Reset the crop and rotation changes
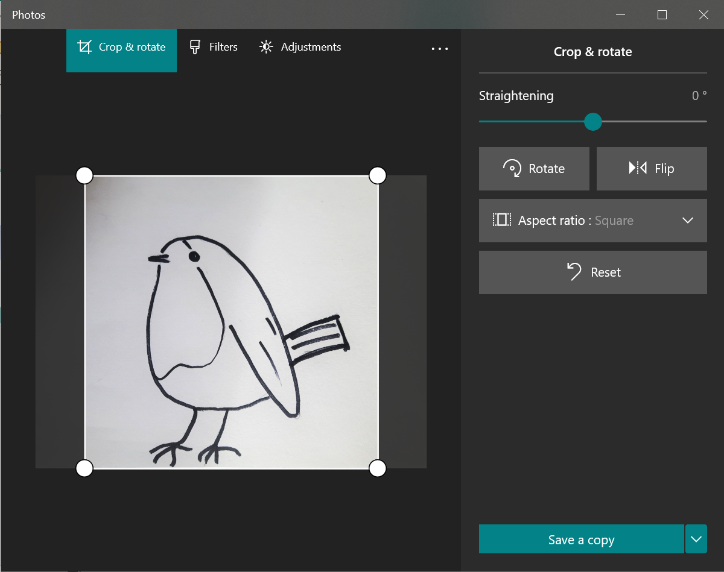 coord(593,272)
